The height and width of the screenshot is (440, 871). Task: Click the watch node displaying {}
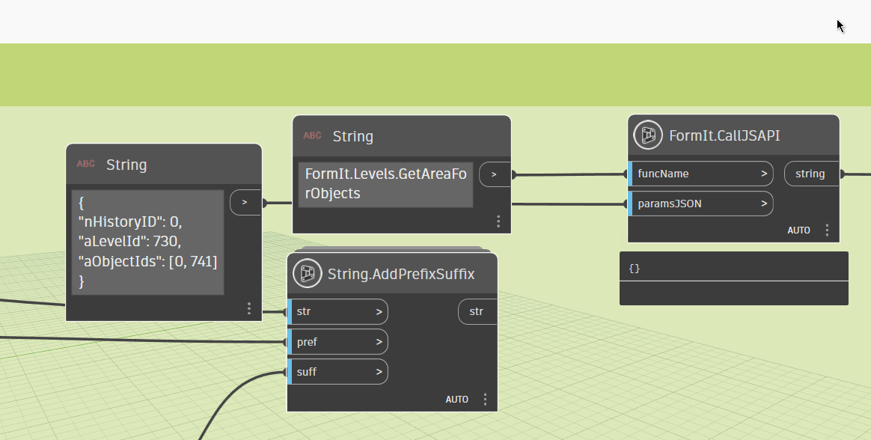point(733,268)
